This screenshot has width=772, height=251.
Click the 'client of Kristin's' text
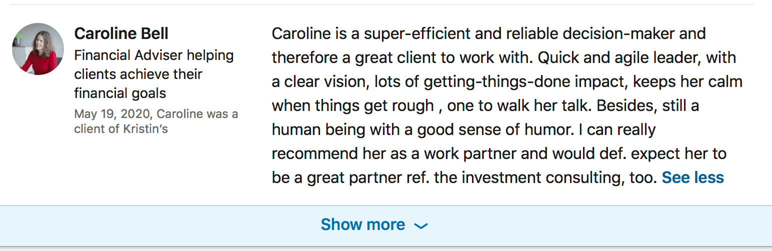tap(121, 129)
